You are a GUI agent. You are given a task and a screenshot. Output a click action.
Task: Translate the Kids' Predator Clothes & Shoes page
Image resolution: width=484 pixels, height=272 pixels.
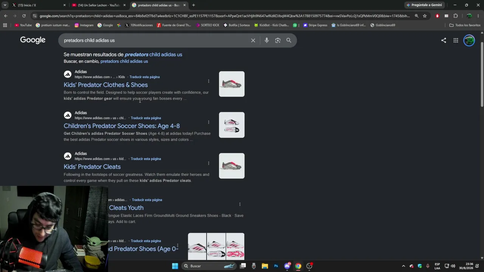[x=144, y=77]
